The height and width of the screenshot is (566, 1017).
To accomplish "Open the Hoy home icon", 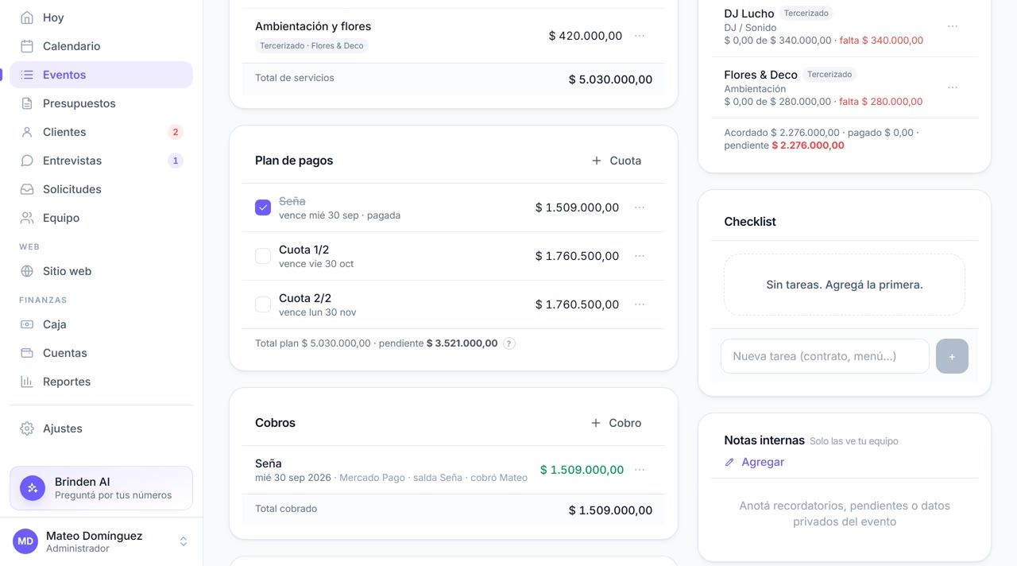I will click(x=27, y=17).
